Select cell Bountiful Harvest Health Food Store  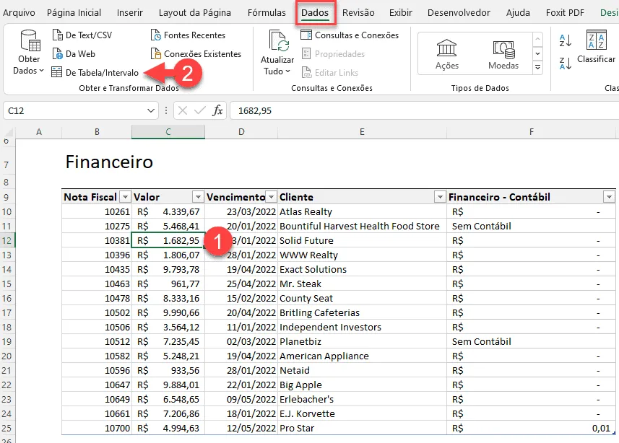coord(362,226)
